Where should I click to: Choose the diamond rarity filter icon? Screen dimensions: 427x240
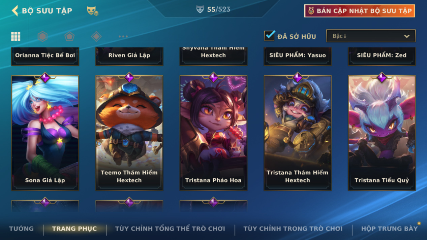[x=96, y=36]
